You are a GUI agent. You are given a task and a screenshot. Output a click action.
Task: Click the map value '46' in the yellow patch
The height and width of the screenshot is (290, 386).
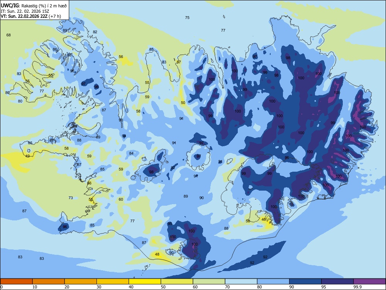click(x=264, y=220)
